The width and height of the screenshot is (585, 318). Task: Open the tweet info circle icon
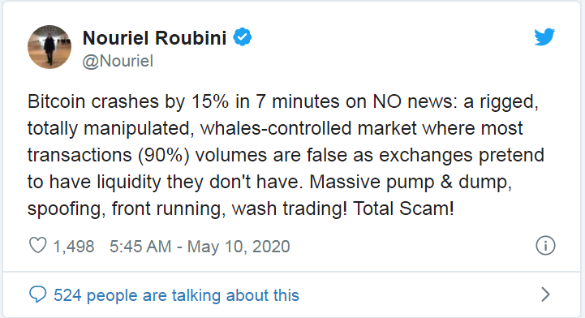pyautogui.click(x=545, y=246)
